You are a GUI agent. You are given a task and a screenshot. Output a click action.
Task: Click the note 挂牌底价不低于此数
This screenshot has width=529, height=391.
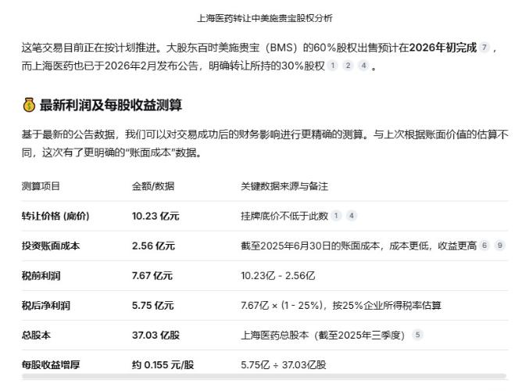[284, 216]
